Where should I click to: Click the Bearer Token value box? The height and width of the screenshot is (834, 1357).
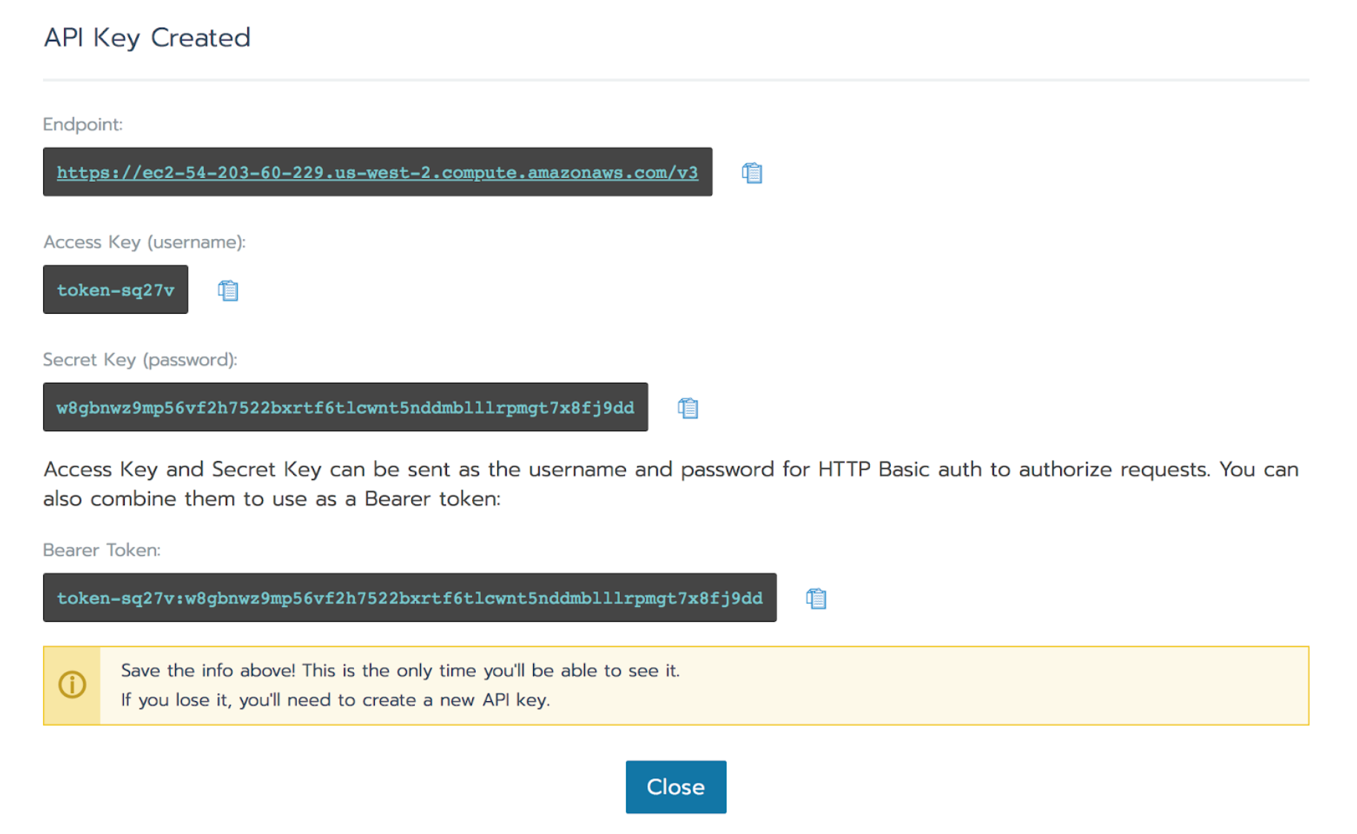tap(409, 598)
